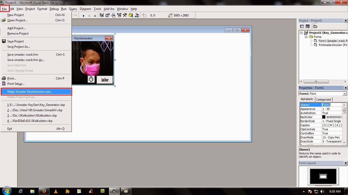Open the Project Explorer toolbar icon

(101, 15)
